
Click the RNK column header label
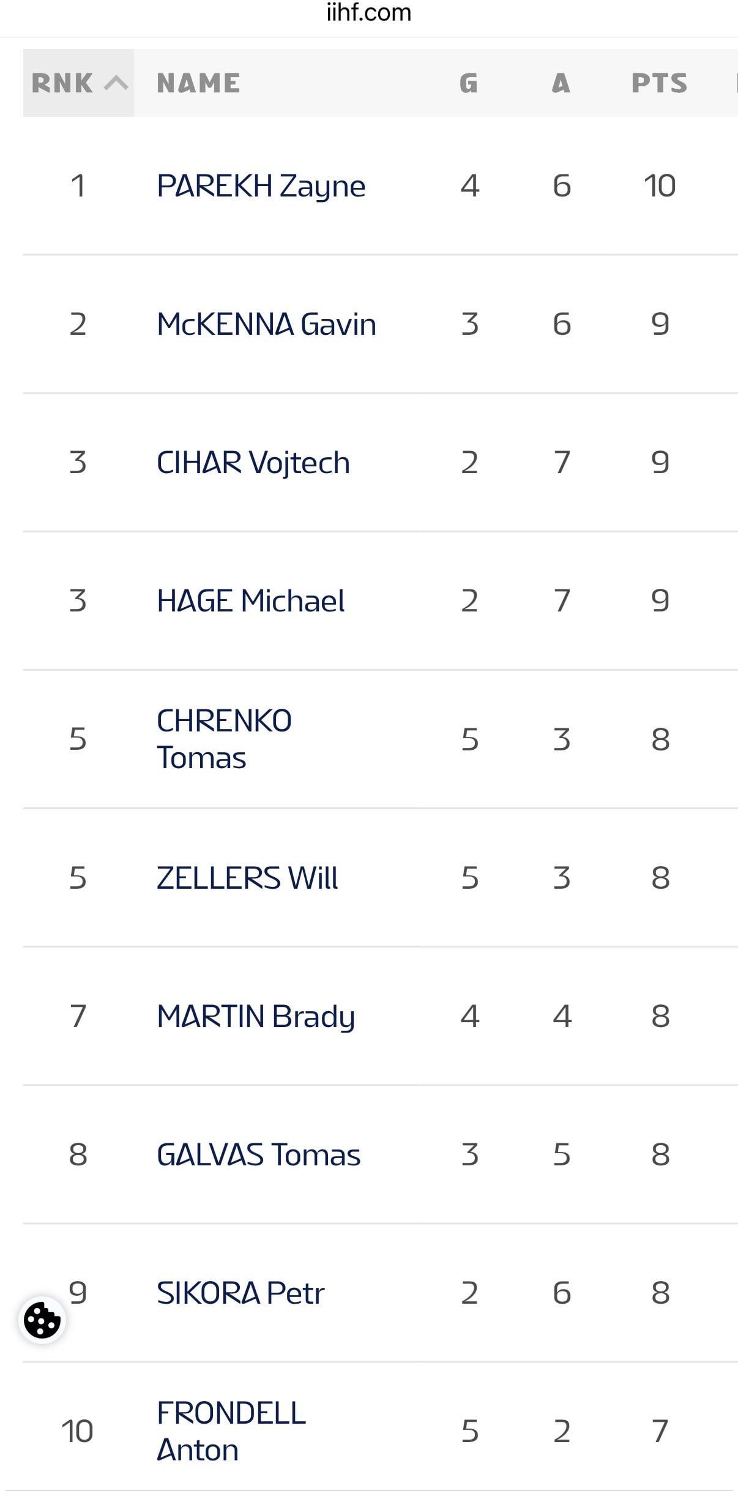[62, 83]
